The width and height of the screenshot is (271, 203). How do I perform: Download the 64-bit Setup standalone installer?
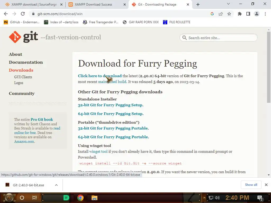(x=110, y=114)
